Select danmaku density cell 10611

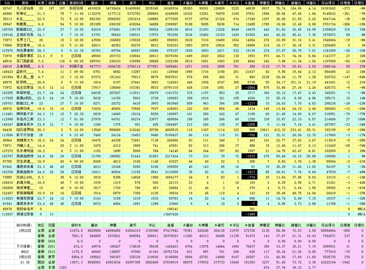pos(265,130)
